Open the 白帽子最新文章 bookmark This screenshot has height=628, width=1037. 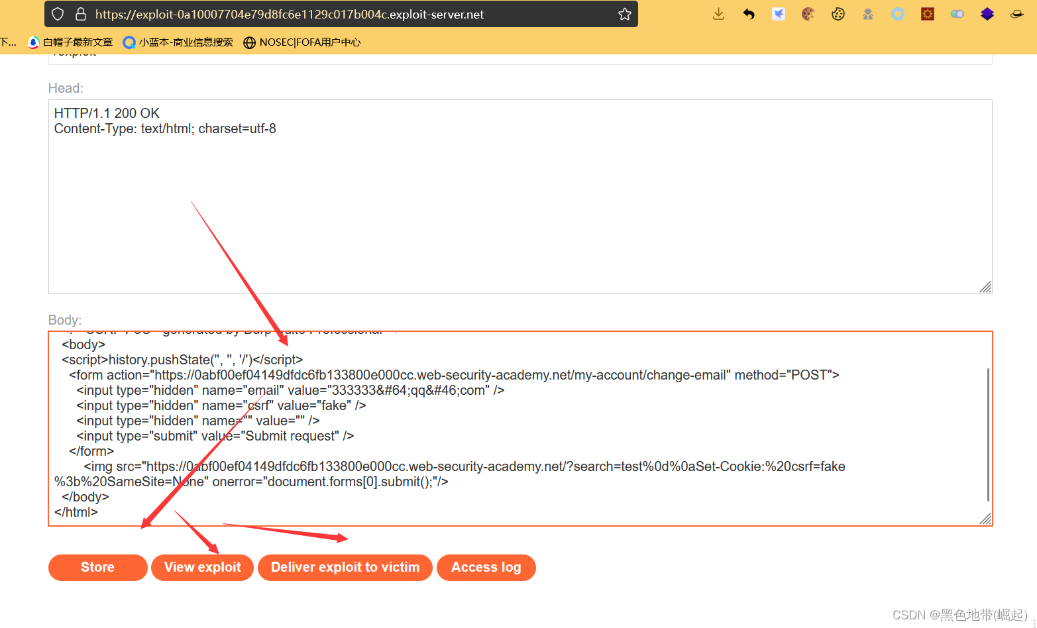70,42
